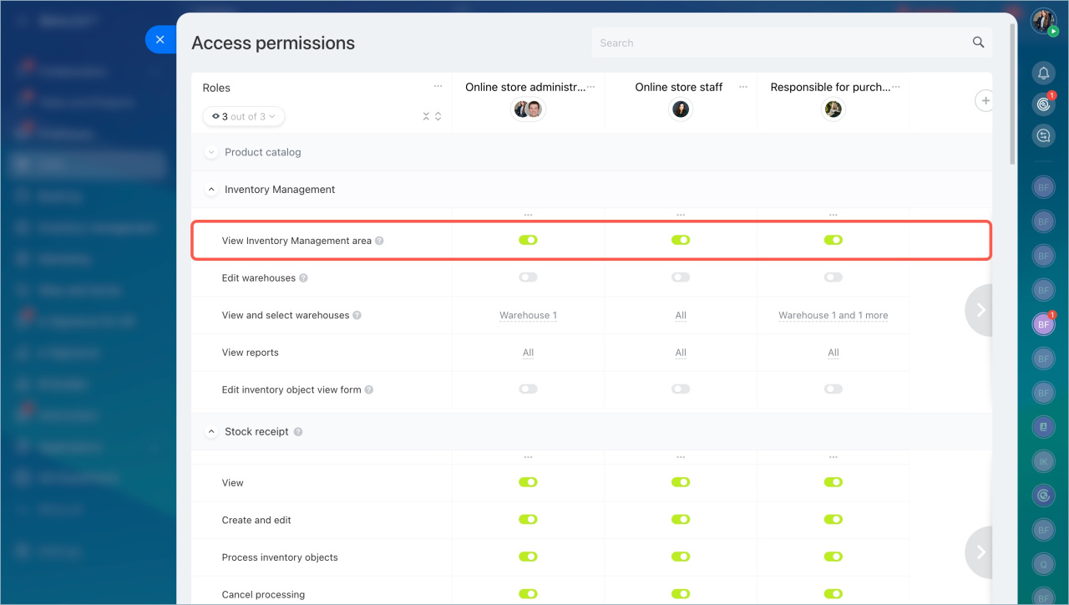1069x605 pixels.
Task: Enable Edit inventory object view form for purchases role
Action: tap(833, 389)
